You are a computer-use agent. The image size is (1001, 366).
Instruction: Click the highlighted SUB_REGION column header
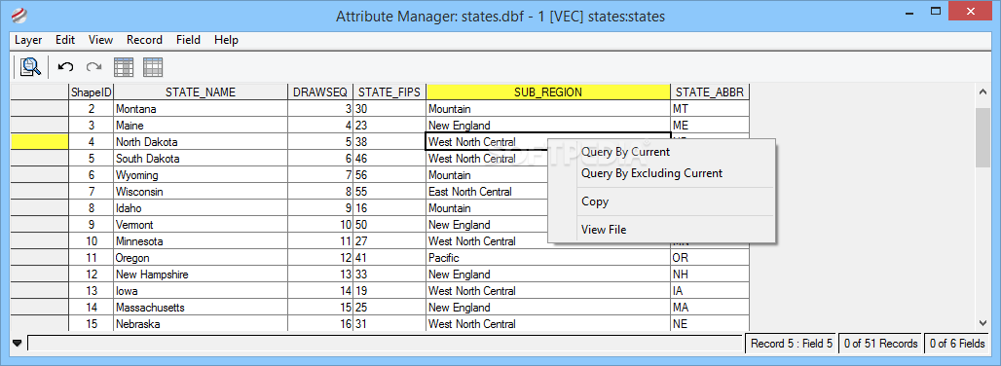click(x=548, y=91)
